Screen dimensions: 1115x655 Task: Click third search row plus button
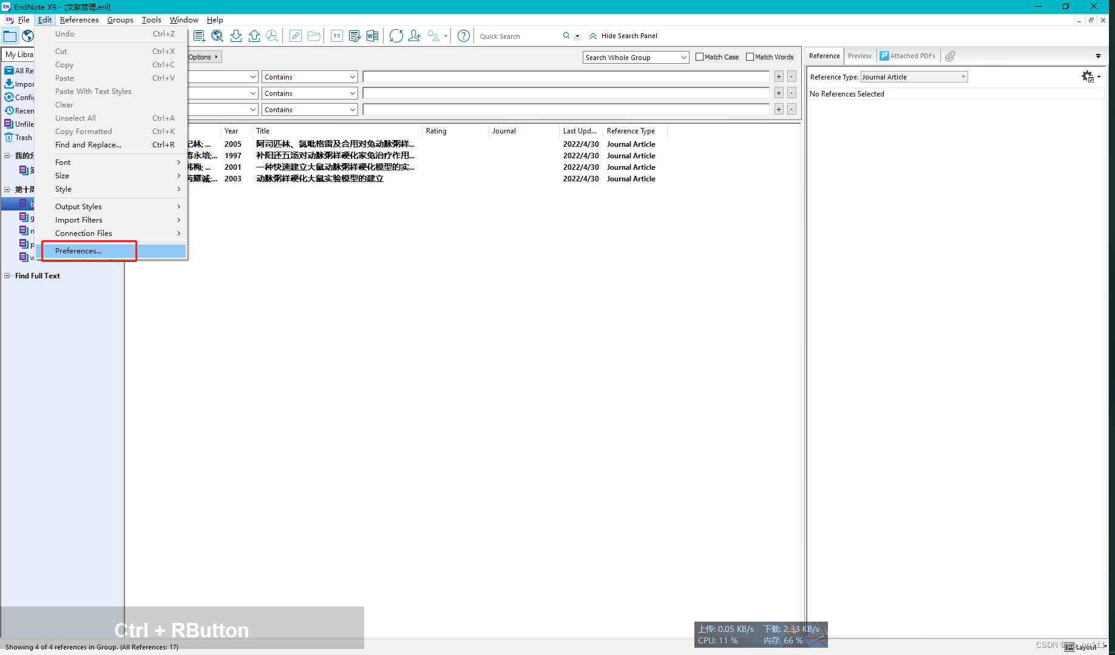(779, 109)
